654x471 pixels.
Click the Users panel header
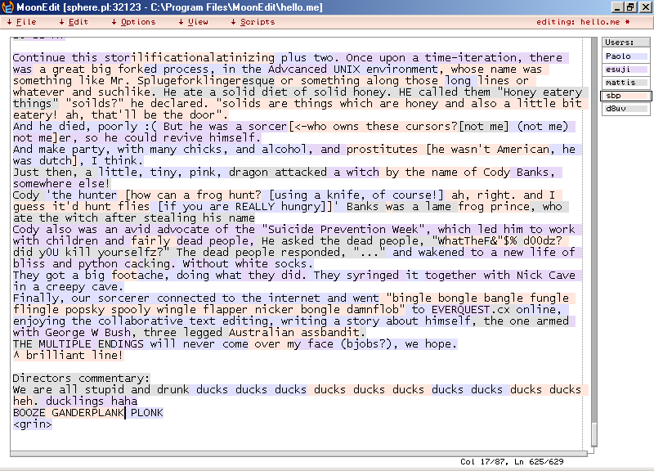(626, 42)
